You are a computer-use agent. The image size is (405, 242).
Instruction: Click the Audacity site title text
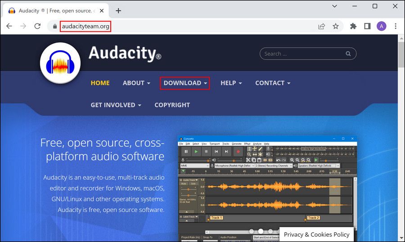[x=125, y=53]
